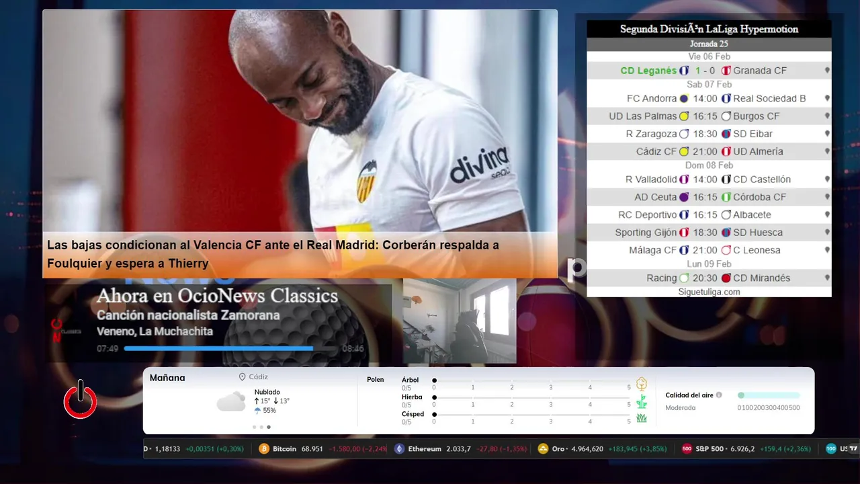Seek on the song playback progress bar
This screenshot has width=860, height=484.
click(230, 348)
